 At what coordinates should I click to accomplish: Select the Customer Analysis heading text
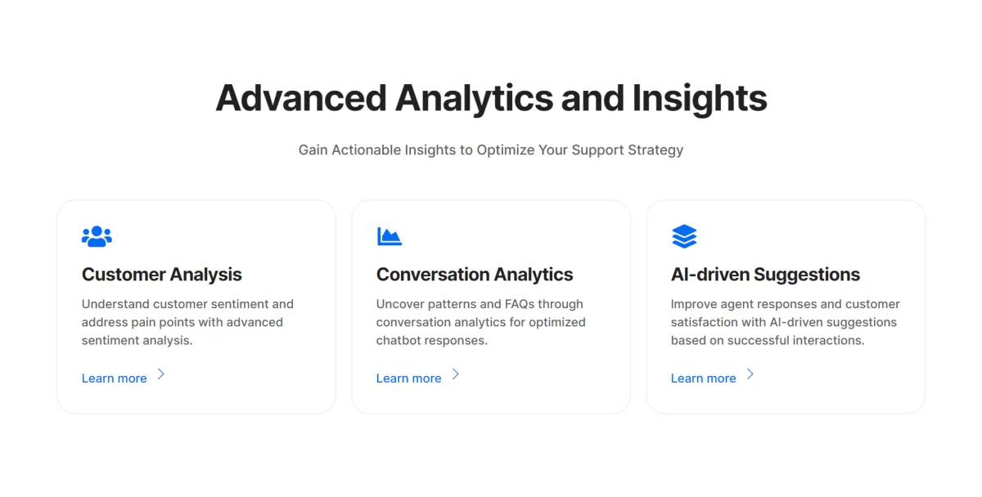pos(162,275)
